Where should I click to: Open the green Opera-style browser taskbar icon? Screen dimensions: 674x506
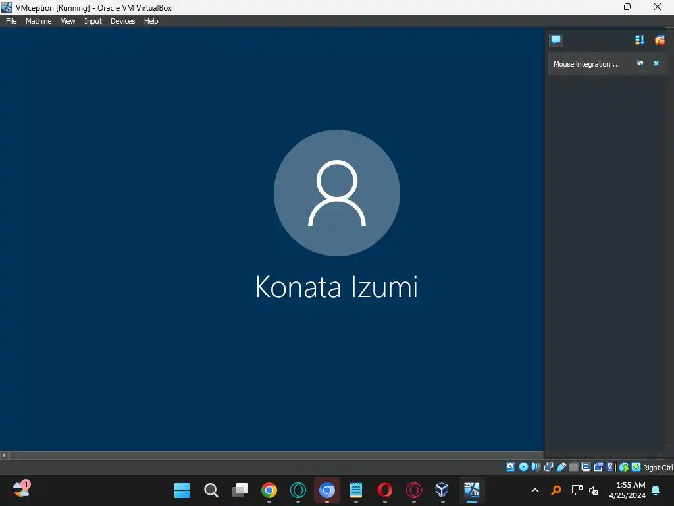298,490
